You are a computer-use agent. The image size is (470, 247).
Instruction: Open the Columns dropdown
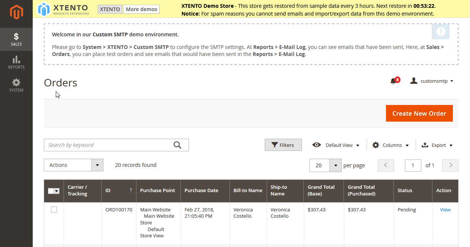[390, 145]
